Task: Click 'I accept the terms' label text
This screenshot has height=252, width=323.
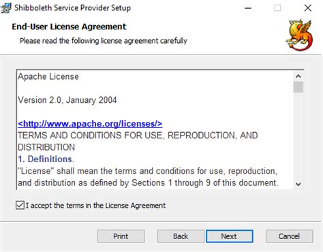Action: [x=95, y=206]
